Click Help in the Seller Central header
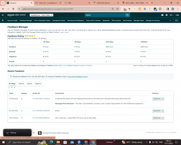Viewport: 181px width, 145px height. [x=177, y=15]
